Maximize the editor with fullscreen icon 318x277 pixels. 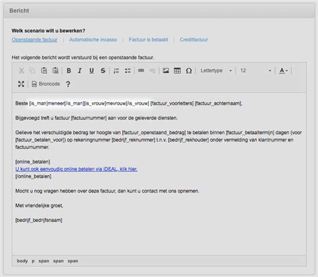21,84
